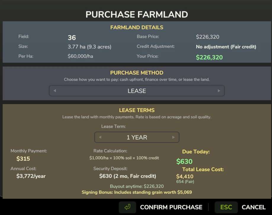Confirm the farmland purchase
The width and height of the screenshot is (272, 215).
click(x=171, y=207)
